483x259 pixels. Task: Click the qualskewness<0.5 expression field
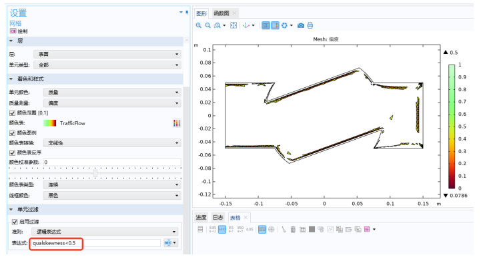pyautogui.click(x=96, y=243)
